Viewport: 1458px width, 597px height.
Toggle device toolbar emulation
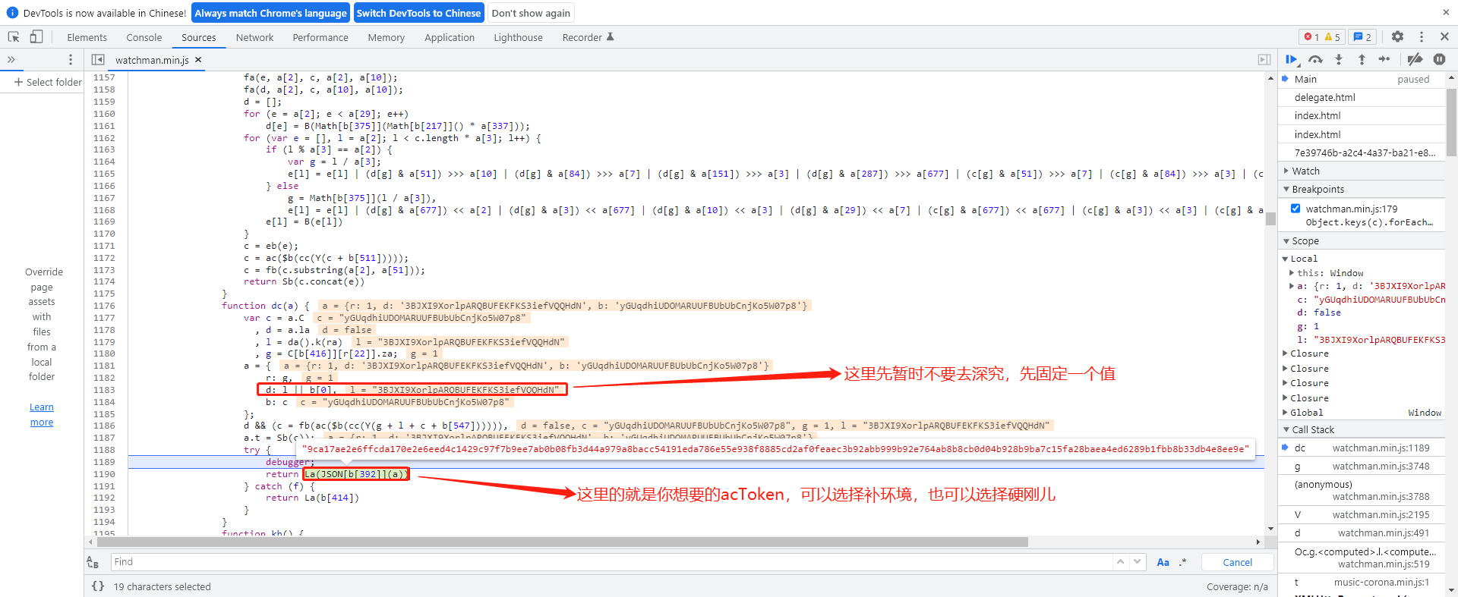[36, 37]
